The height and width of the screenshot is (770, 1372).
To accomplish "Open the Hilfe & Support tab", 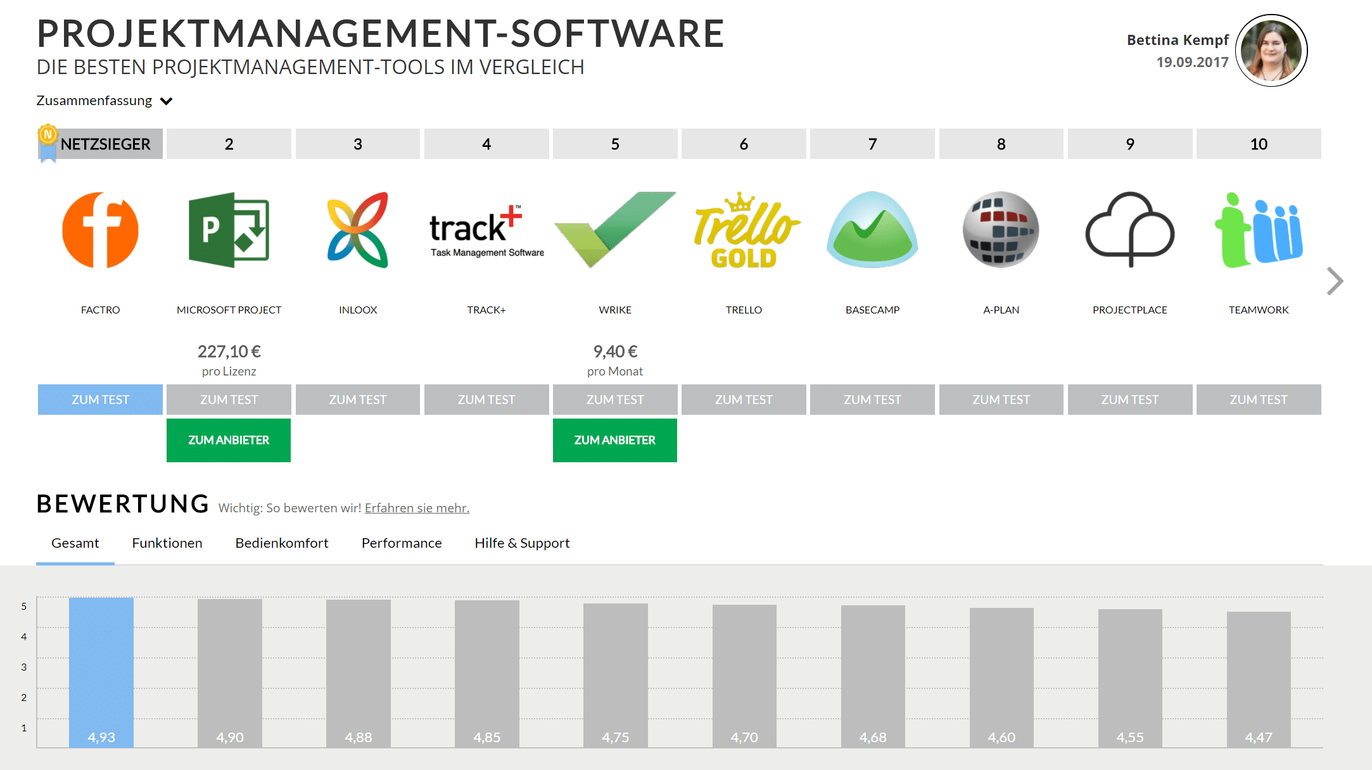I will click(x=522, y=543).
